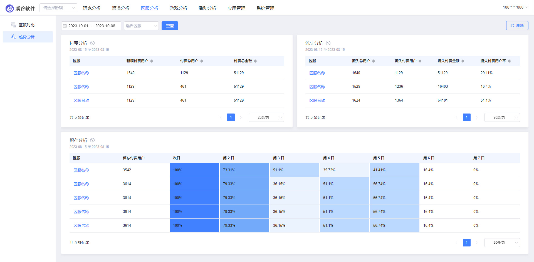Open 区服名称 link in 1640 付费分析 row

click(x=81, y=73)
